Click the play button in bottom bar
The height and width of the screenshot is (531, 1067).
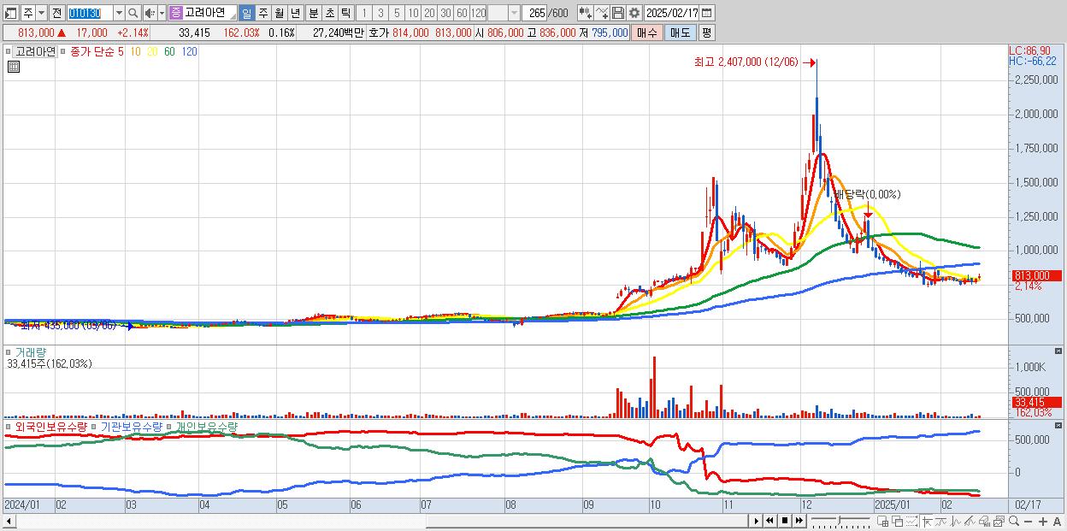tap(757, 521)
